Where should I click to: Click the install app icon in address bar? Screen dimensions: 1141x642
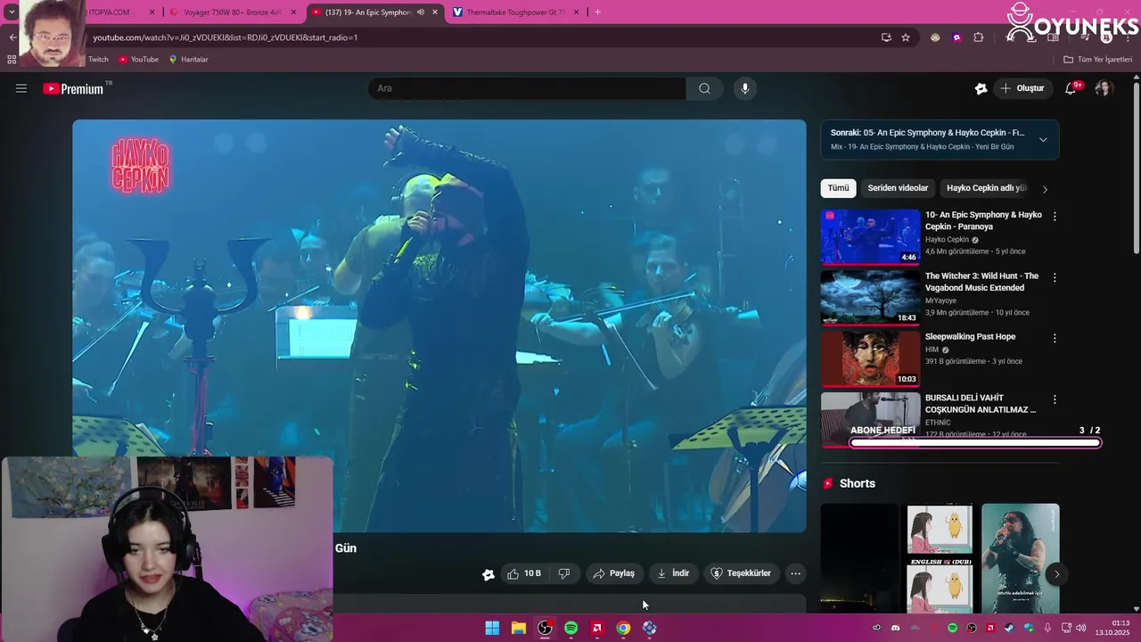(x=886, y=37)
